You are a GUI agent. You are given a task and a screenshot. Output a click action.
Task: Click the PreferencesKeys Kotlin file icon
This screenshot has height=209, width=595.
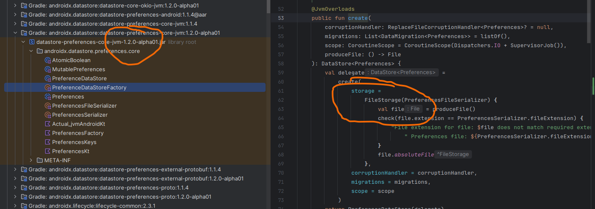click(x=48, y=142)
